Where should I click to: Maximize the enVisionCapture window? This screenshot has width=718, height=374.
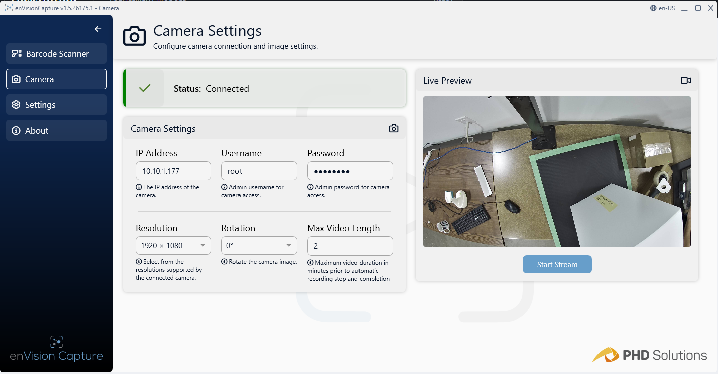tap(698, 8)
